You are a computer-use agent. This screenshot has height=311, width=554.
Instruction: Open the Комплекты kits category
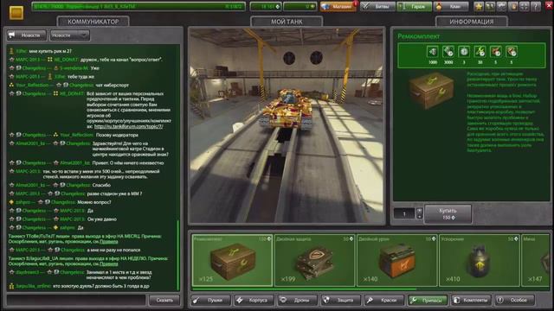471,300
